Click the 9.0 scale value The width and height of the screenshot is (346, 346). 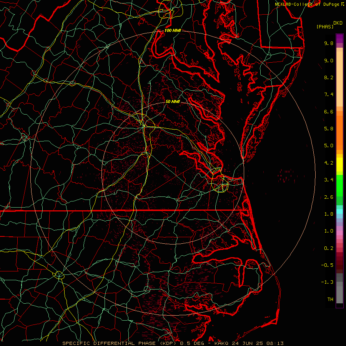[329, 60]
